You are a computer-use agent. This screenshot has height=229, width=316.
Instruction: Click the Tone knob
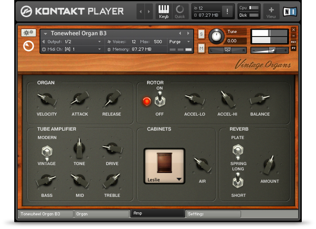[79, 149]
